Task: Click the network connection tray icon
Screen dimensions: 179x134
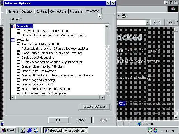Action: (150, 130)
